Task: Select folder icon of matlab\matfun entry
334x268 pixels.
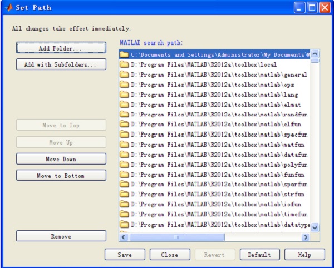Action: (124, 145)
